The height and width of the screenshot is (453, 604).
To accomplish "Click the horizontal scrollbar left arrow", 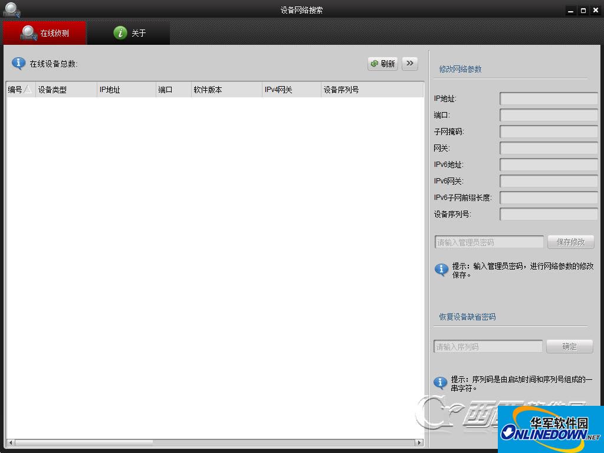I will click(x=10, y=442).
